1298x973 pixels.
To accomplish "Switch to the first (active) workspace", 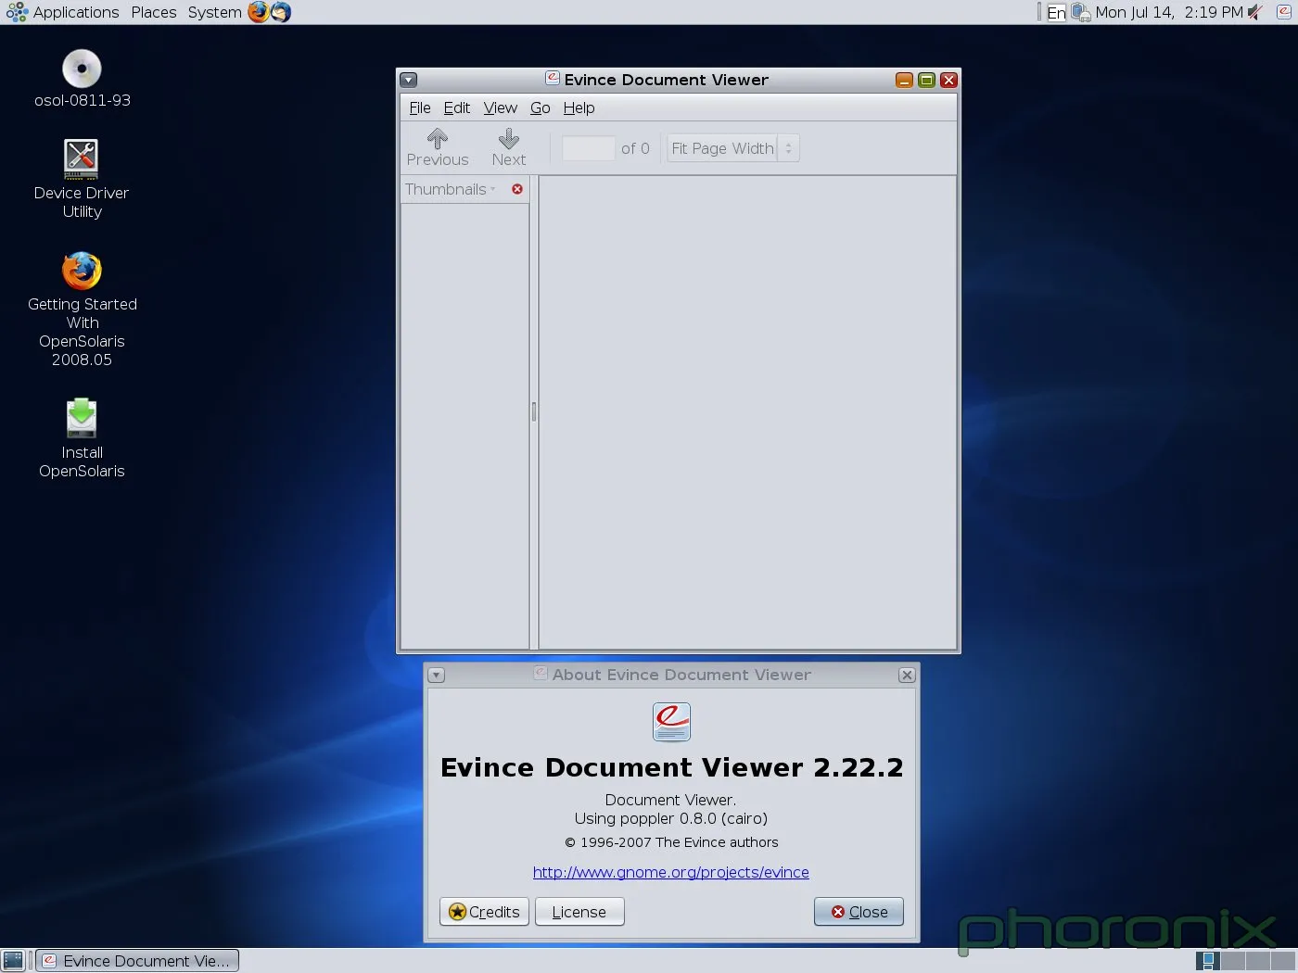I will [1207, 961].
